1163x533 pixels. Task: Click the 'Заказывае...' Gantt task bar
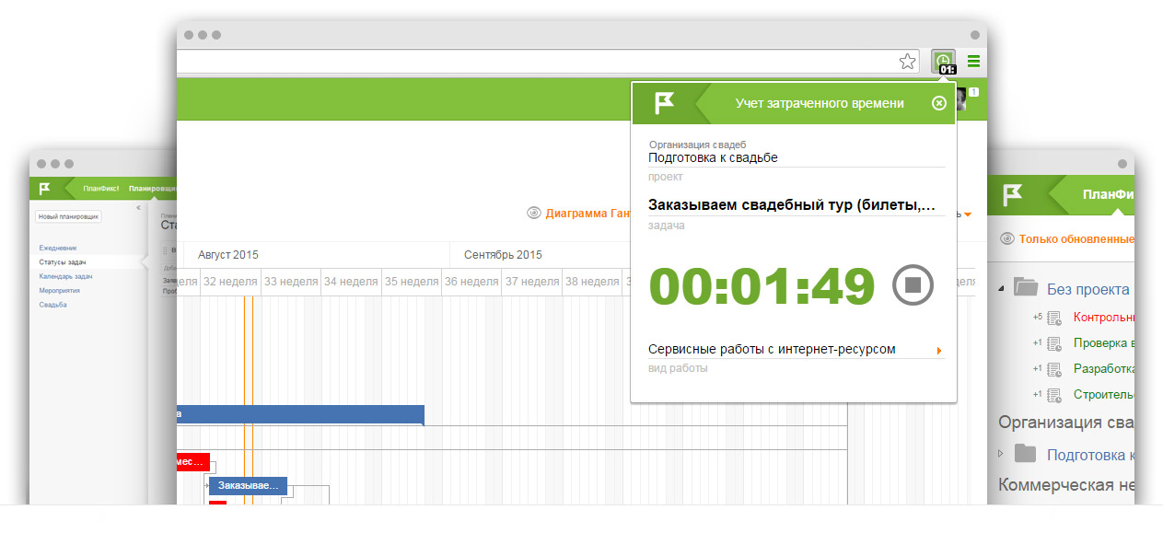[x=248, y=486]
